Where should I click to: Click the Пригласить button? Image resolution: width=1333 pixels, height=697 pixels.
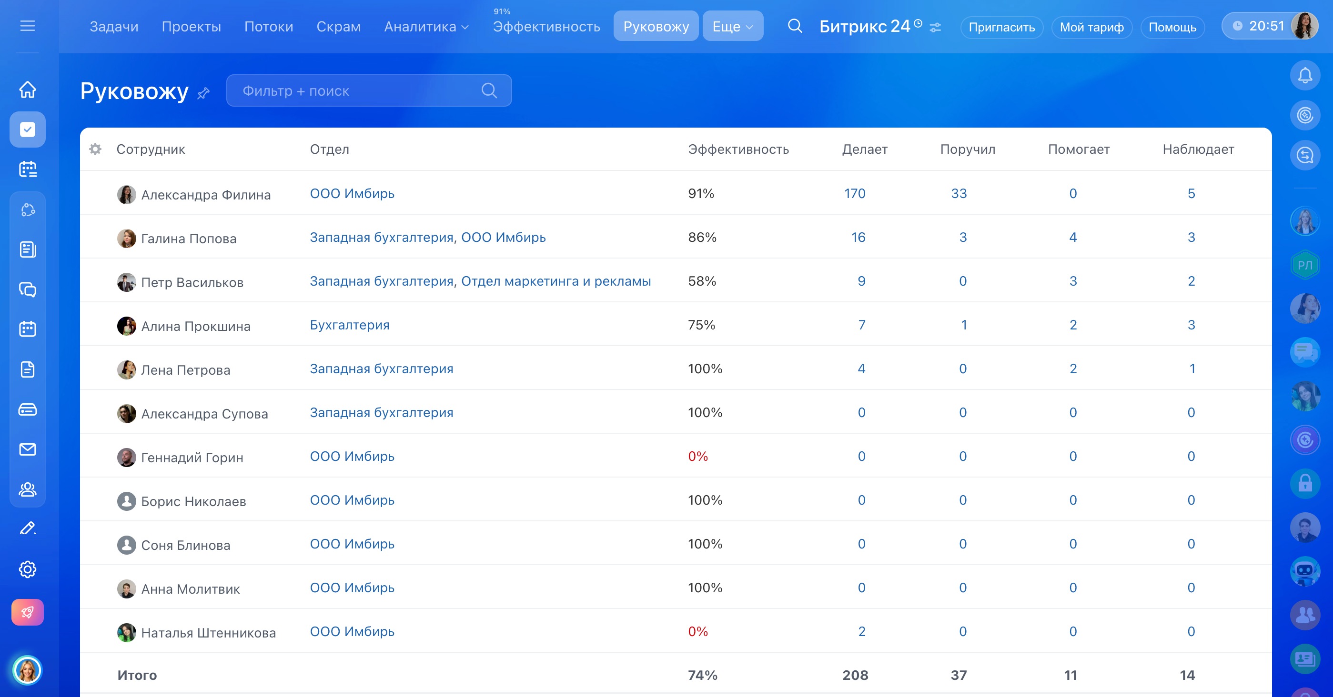coord(1001,27)
